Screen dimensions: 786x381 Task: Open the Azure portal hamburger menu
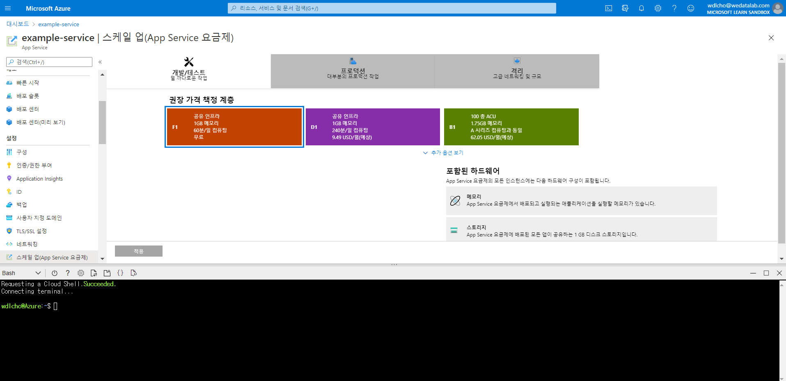point(8,8)
